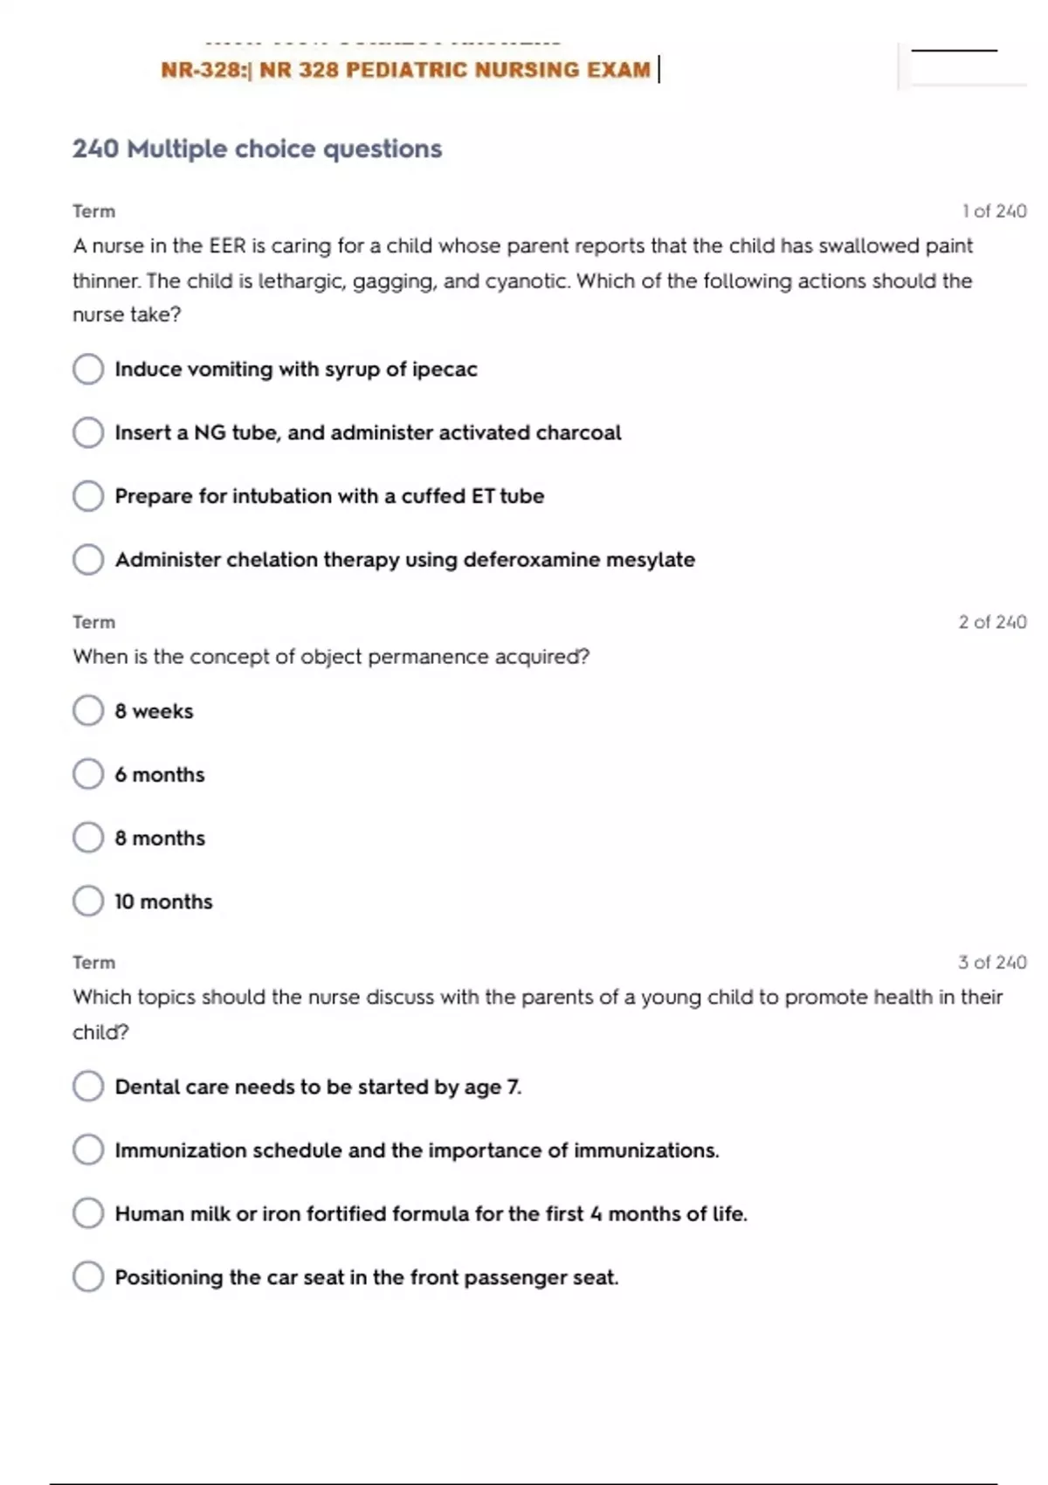Pick '8 months' for object permanence
Screen dimensions: 1048x1485
88,838
